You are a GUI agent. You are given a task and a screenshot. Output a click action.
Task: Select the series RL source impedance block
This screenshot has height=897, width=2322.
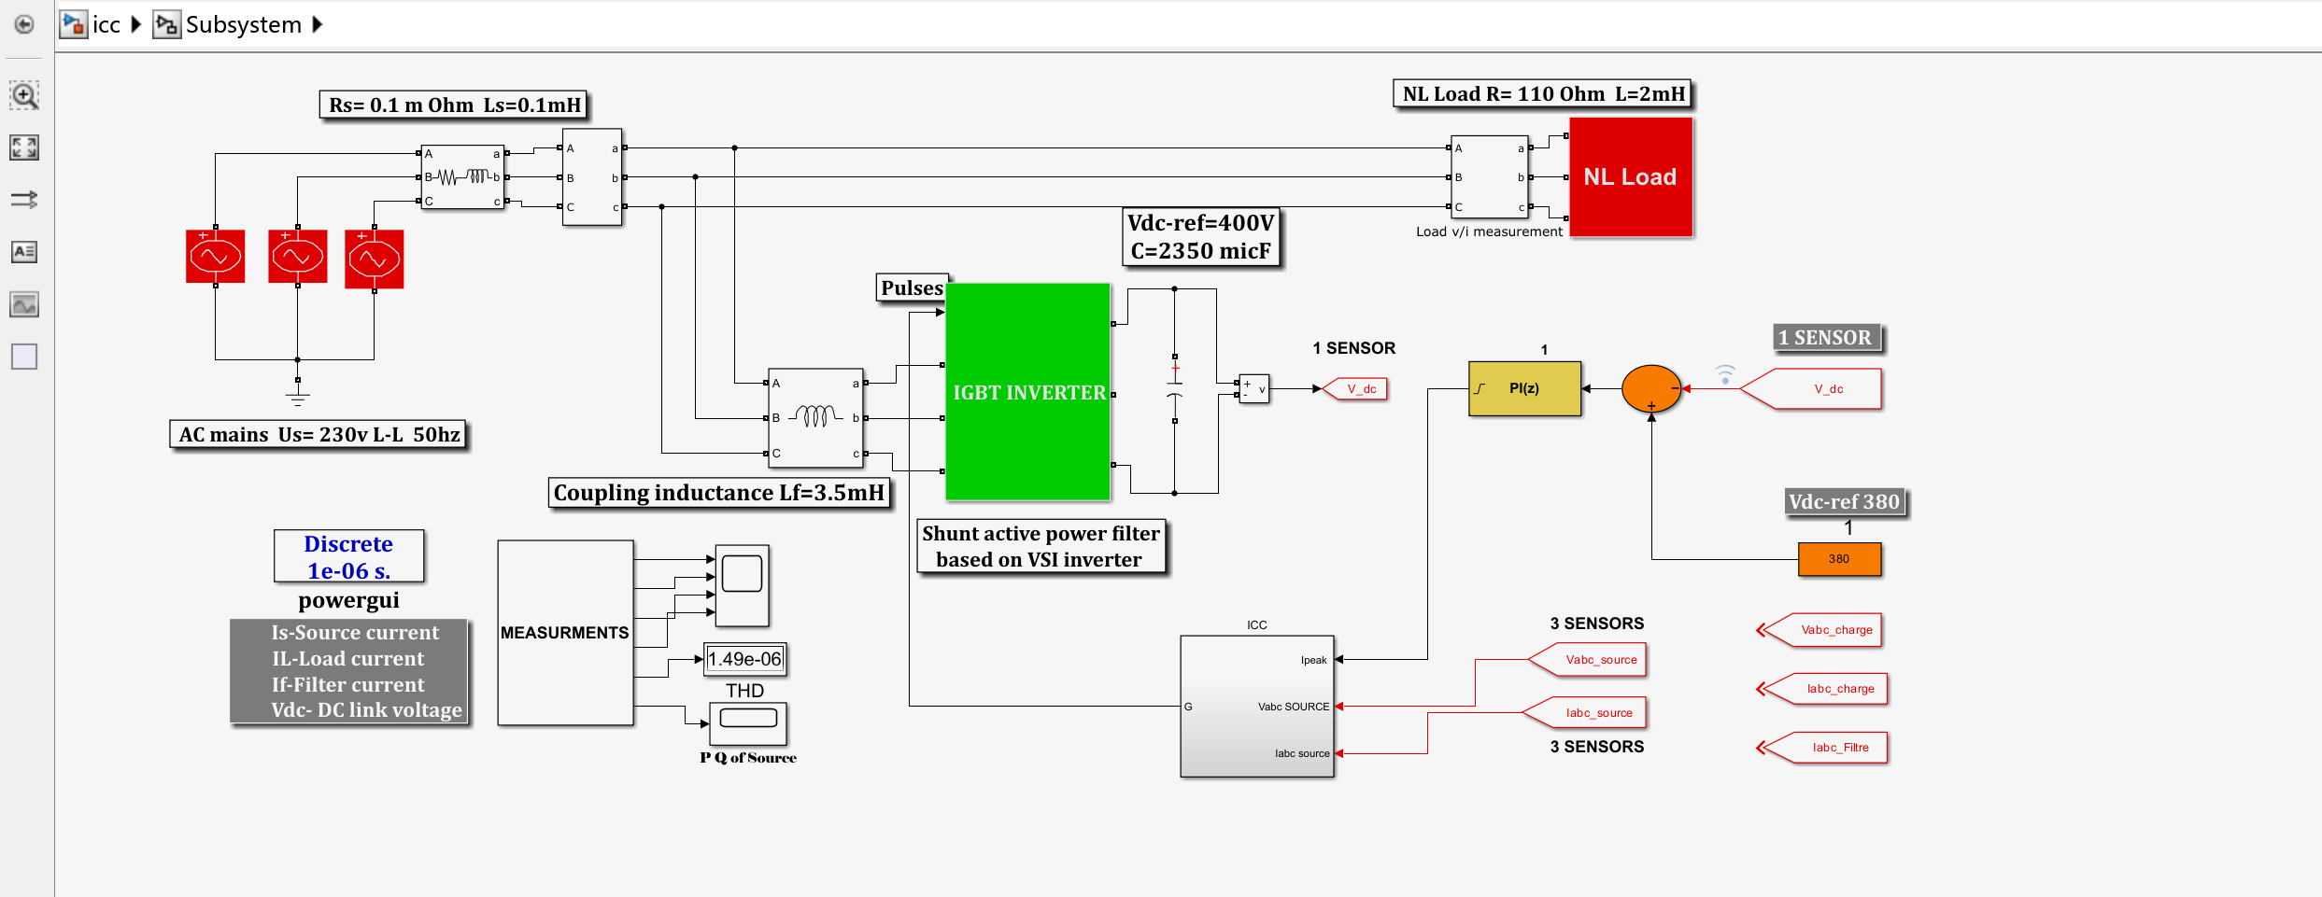click(x=462, y=177)
